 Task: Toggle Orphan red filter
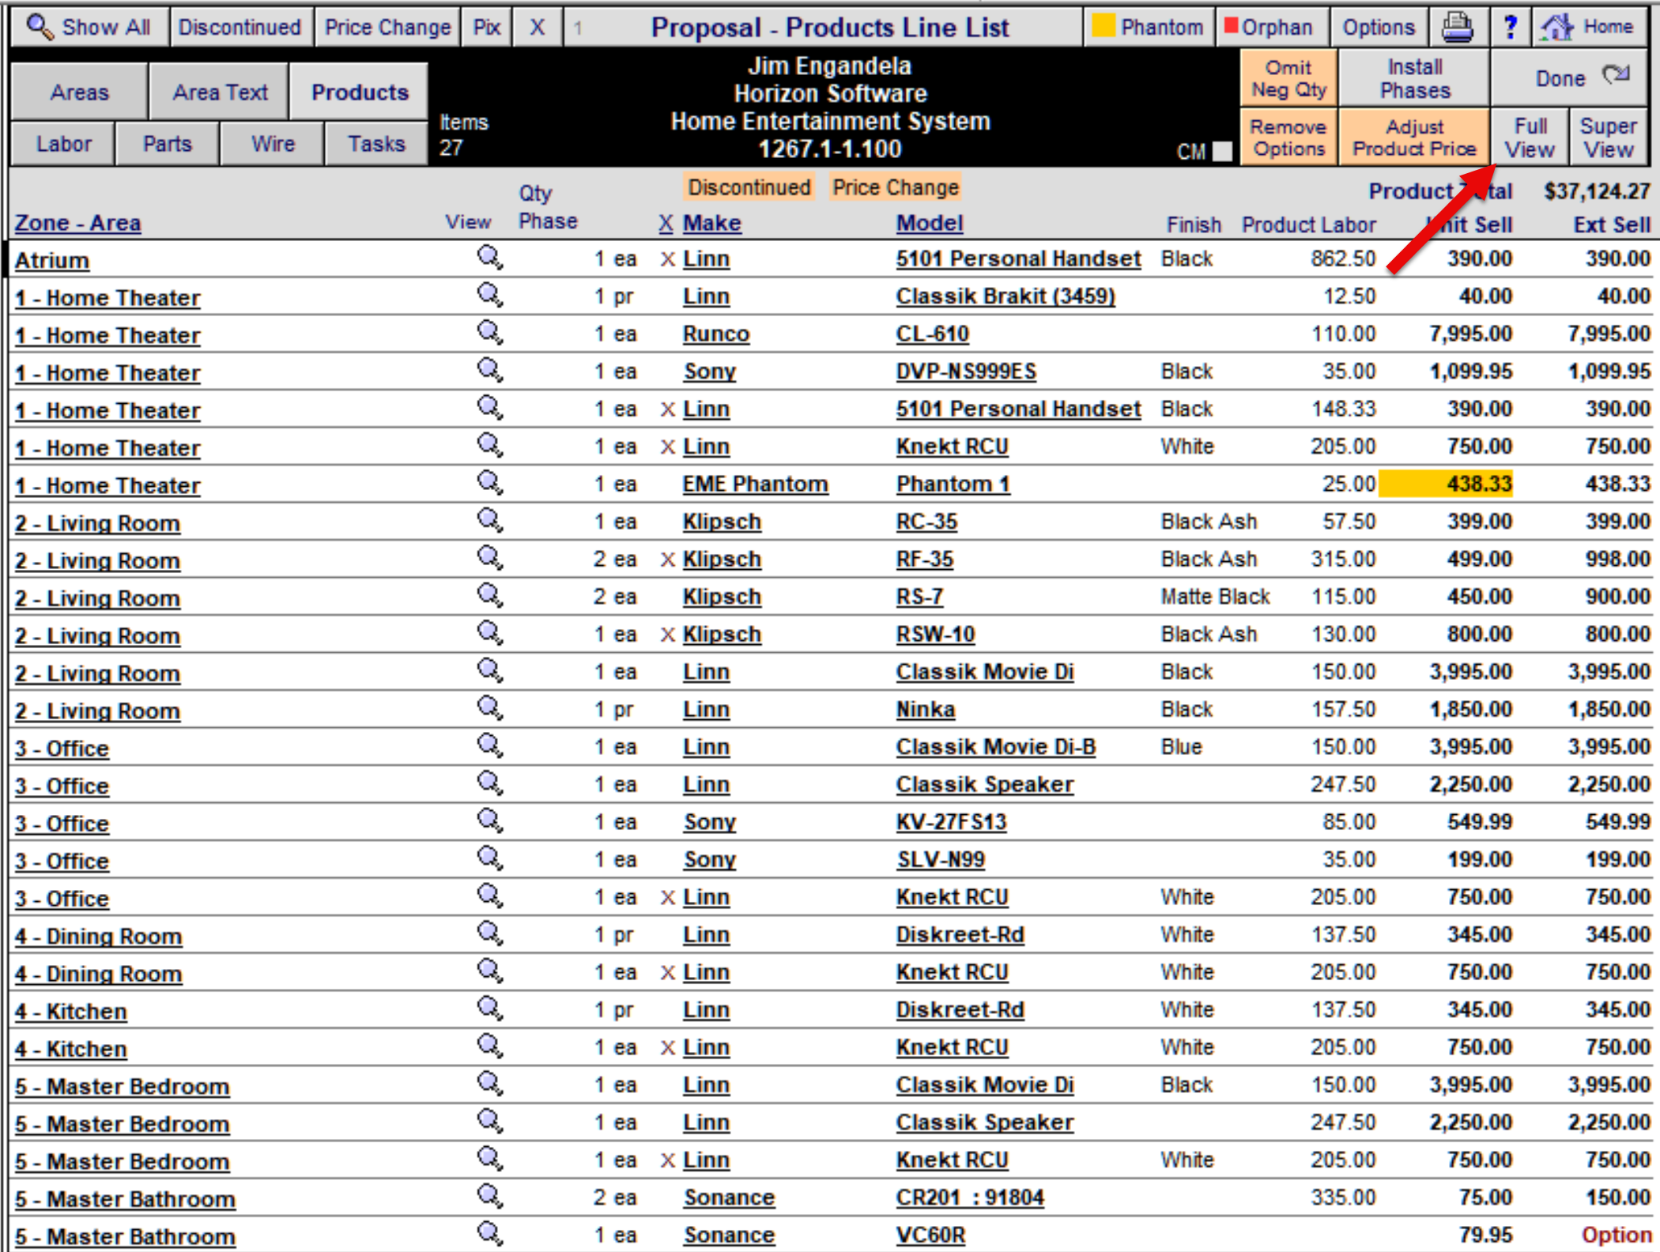[x=1271, y=27]
